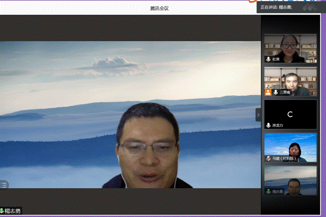Click the orange host badge on 三闲客's tile
The image size is (326, 217).
click(x=268, y=92)
